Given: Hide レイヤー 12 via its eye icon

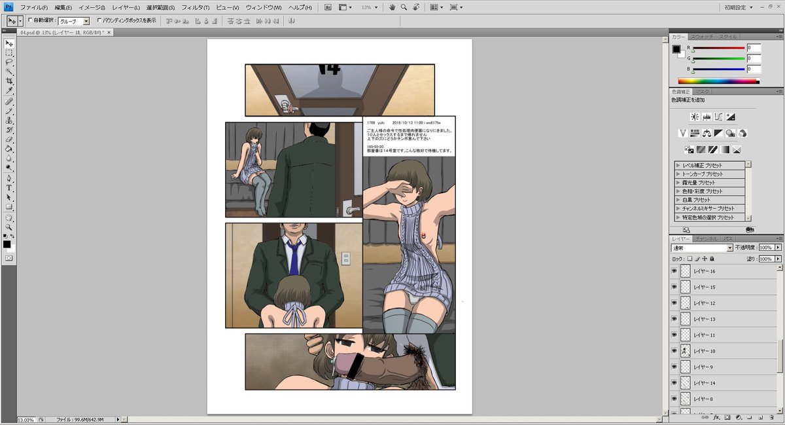Looking at the screenshot, I should 674,303.
